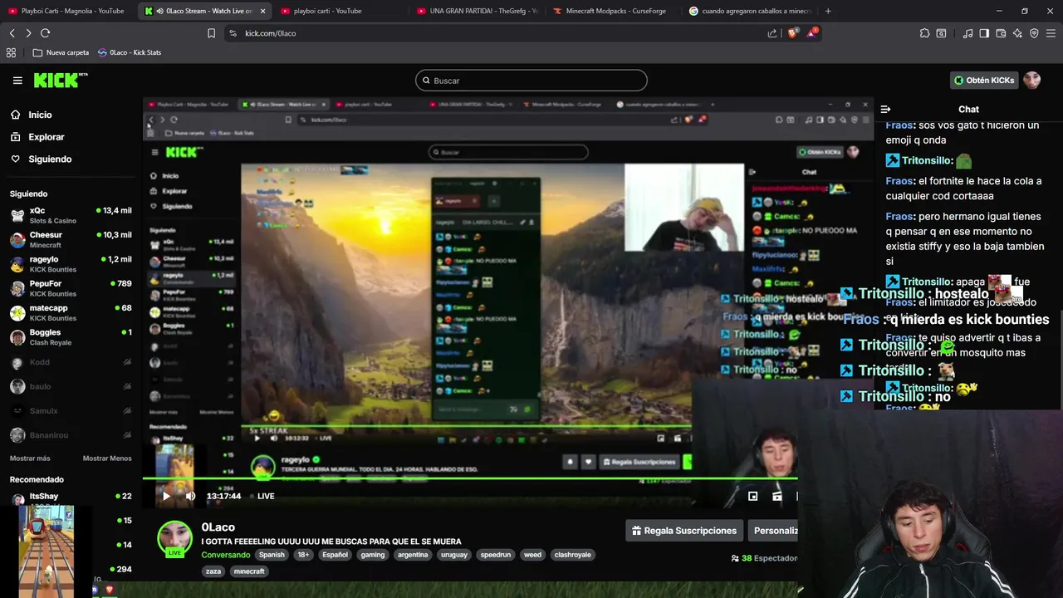The width and height of the screenshot is (1063, 598).
Task: Collapse the chat panel with arrow icon
Action: point(885,109)
